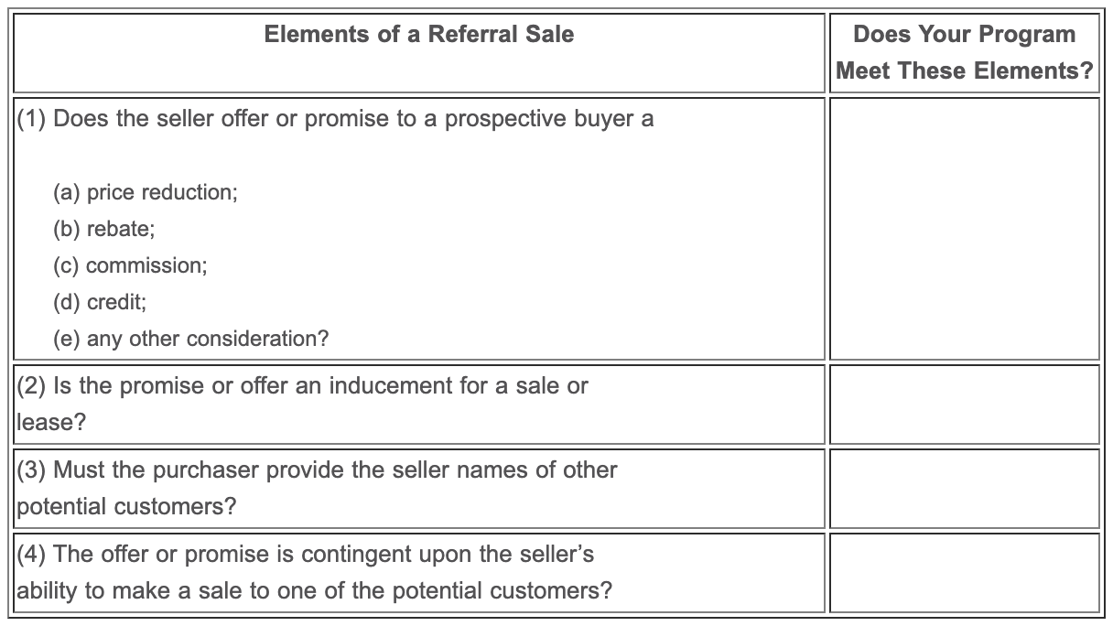Click the "(2)" number label
Viewport: 1113px width, 626px height.
(x=33, y=386)
